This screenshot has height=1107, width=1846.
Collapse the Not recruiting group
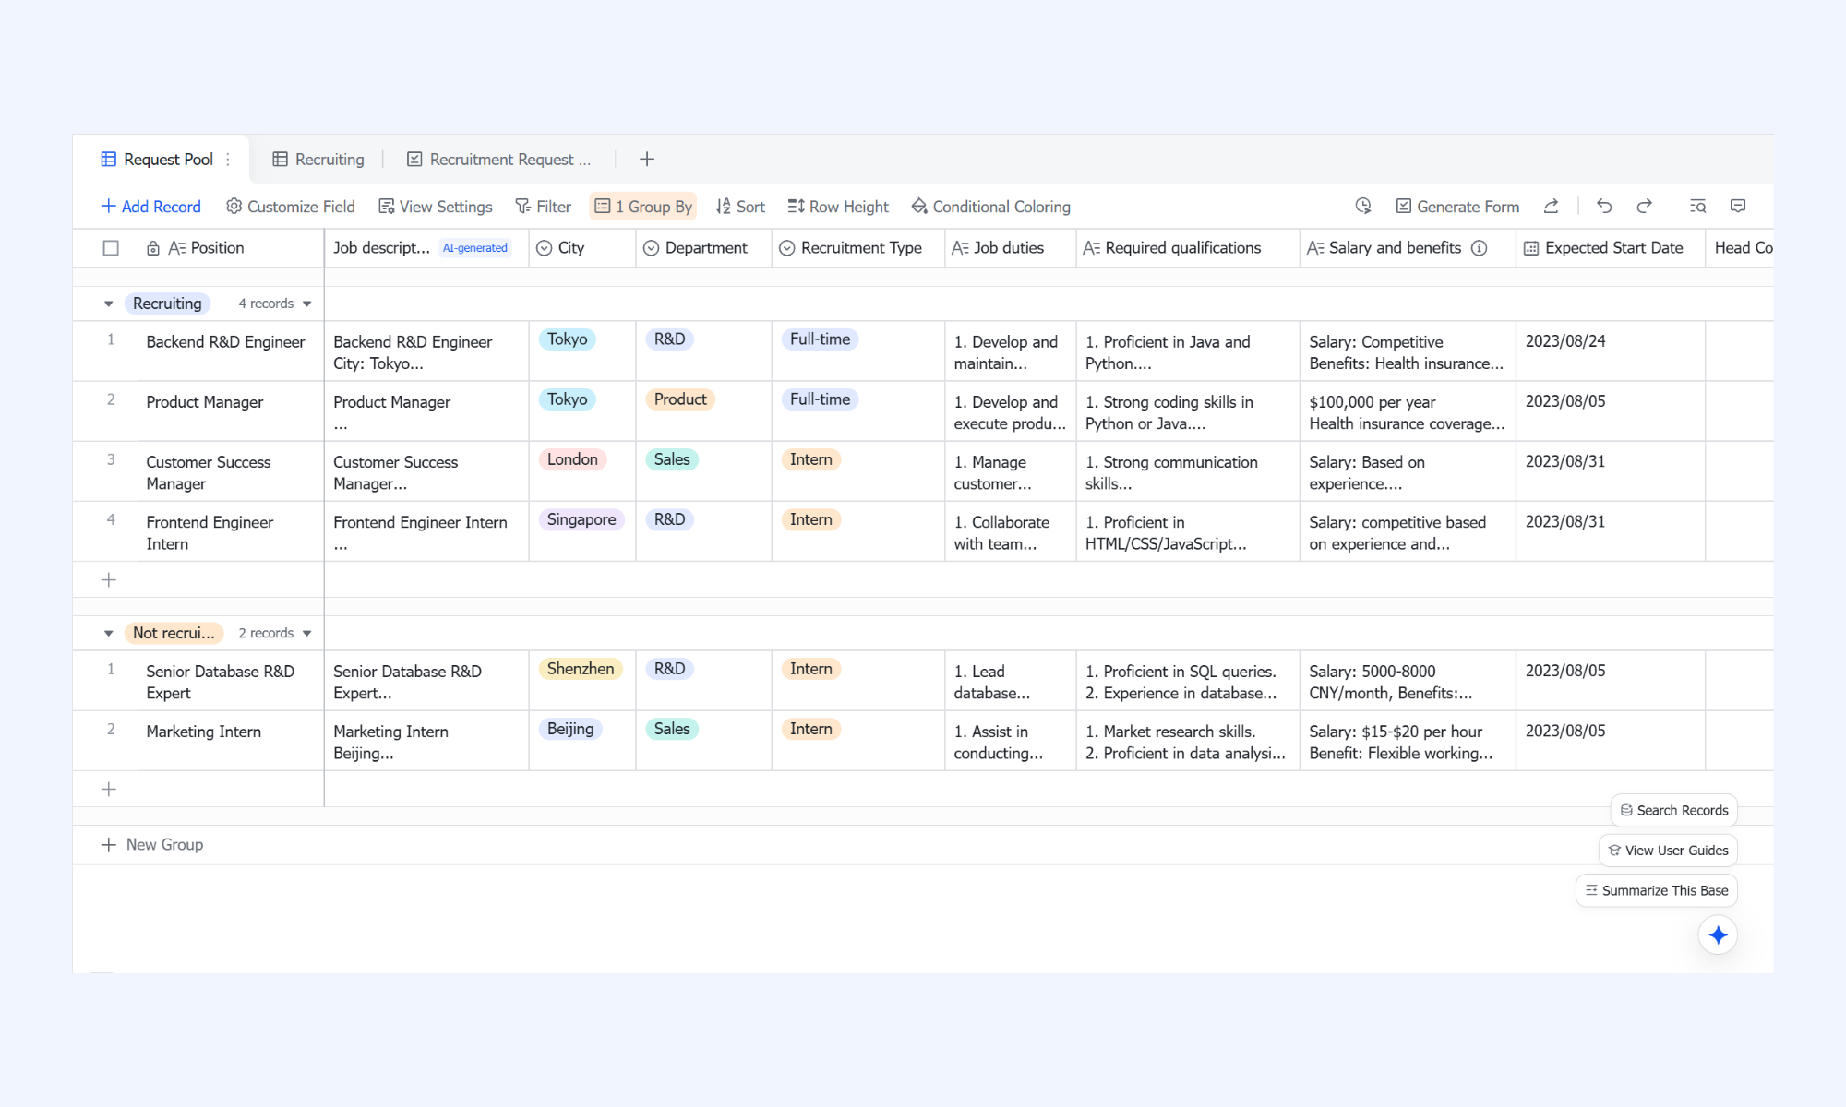(x=108, y=633)
